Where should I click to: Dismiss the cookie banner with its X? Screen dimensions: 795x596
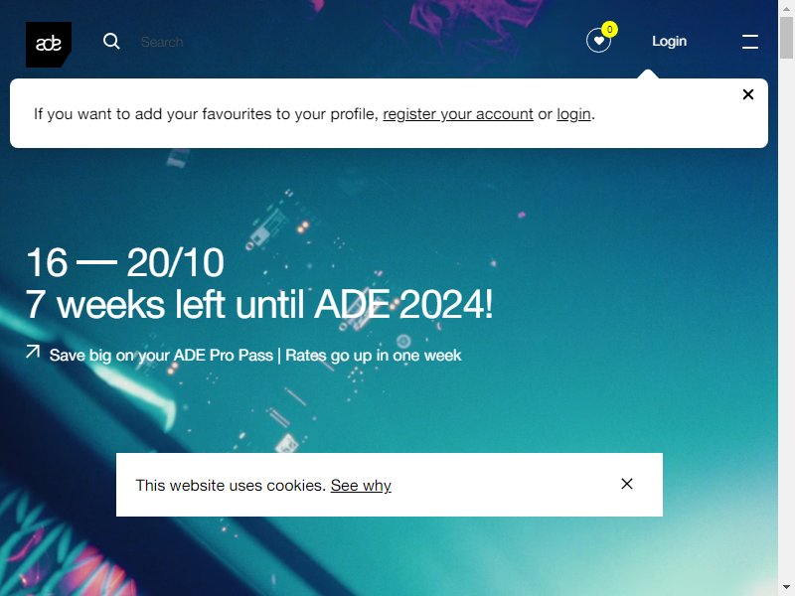point(627,484)
